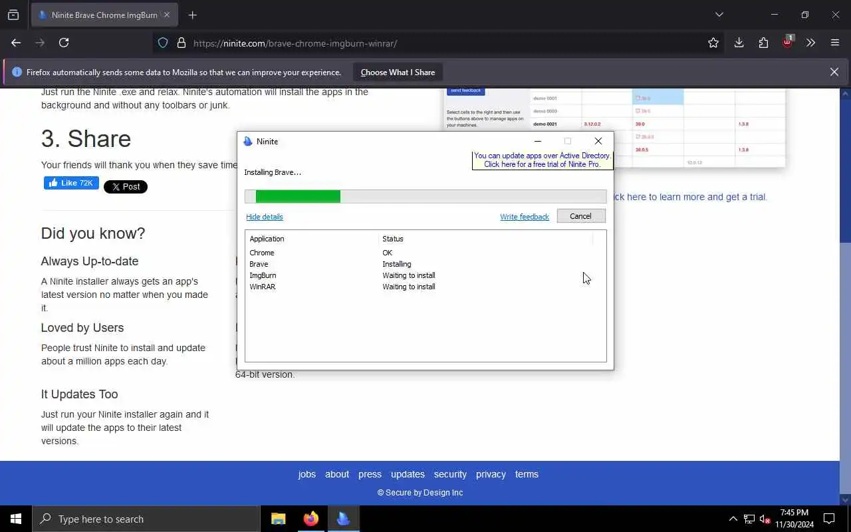851x532 pixels.
Task: Select the Ninite Brave Chrome ImgBurn tab
Action: tap(104, 15)
